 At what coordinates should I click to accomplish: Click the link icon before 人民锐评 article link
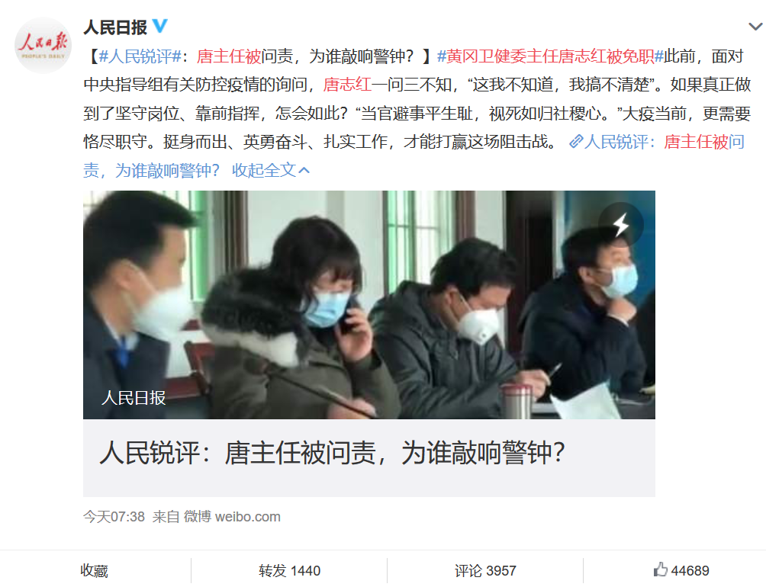(576, 142)
